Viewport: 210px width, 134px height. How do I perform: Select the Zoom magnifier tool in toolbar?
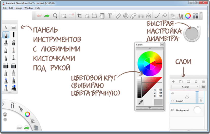point(55,16)
